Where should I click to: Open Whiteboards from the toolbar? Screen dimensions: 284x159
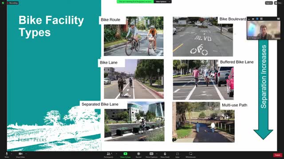[190, 155]
